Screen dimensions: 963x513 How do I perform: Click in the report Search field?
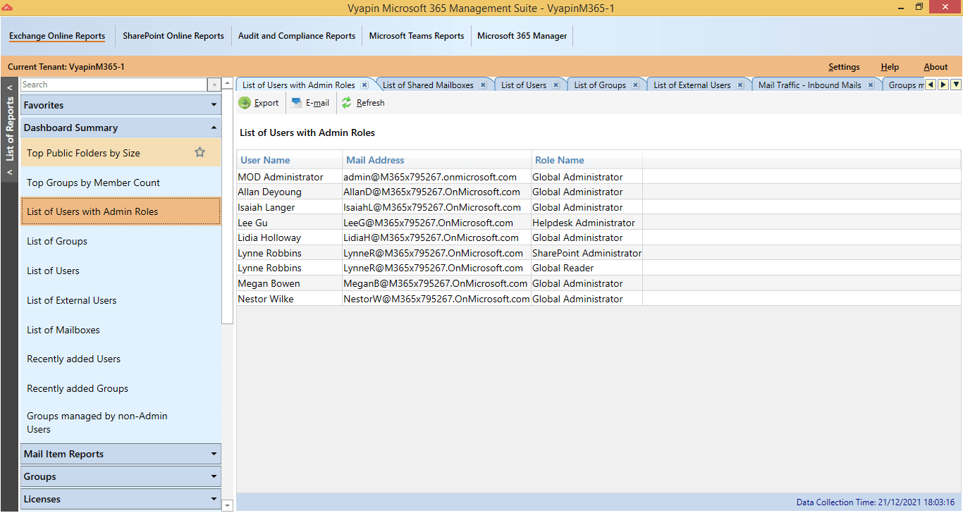[x=114, y=85]
